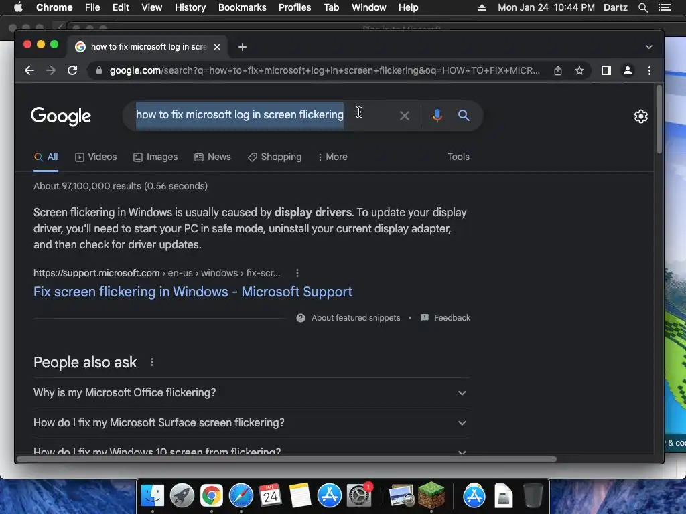Go back with the browser back arrow
The height and width of the screenshot is (514, 686).
pos(29,70)
